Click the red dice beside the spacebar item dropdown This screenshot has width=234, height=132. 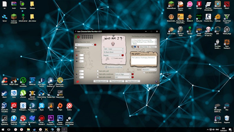pyautogui.click(x=95, y=45)
